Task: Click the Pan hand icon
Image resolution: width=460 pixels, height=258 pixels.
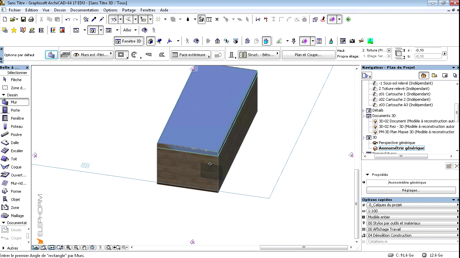Action: 85,248
